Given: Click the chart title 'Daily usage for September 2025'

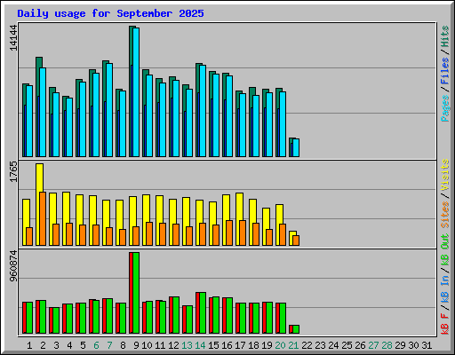Looking at the screenshot, I should [110, 13].
